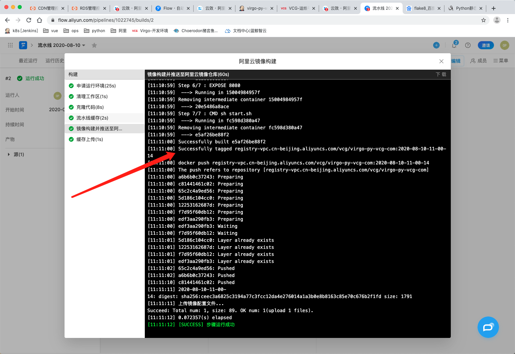The width and height of the screenshot is (515, 354).
Task: Select the 克隆代码(8s) build step
Action: tap(105, 107)
